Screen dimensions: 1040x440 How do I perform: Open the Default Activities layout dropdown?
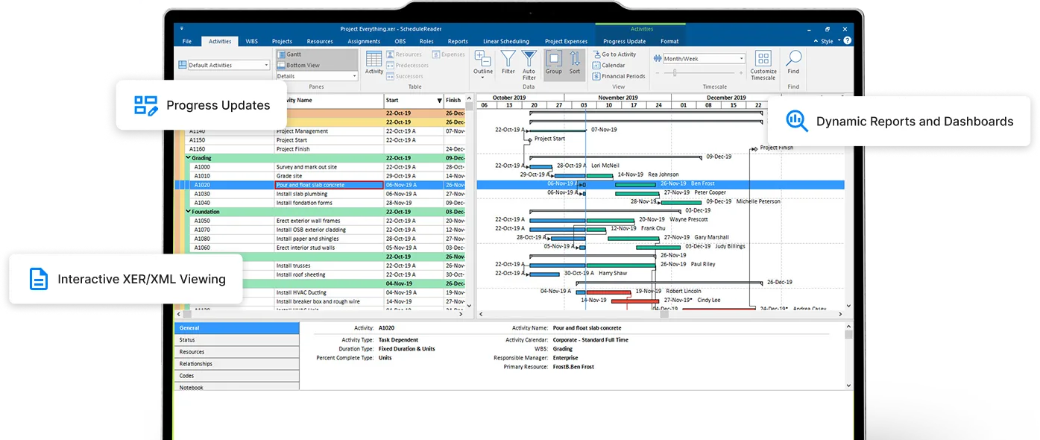266,65
